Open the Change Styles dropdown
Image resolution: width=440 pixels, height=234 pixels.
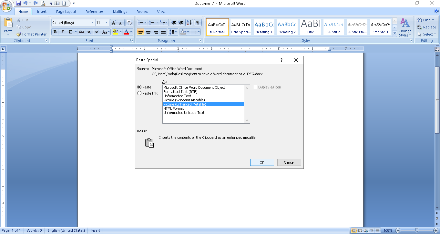coord(405,27)
